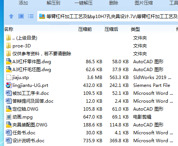The image size is (178, 146).
Task: Click the archive path address field
Action: [108, 16]
